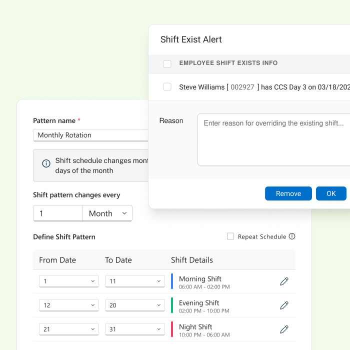
Task: Open the To Date dropdown showing 20
Action: pyautogui.click(x=134, y=305)
